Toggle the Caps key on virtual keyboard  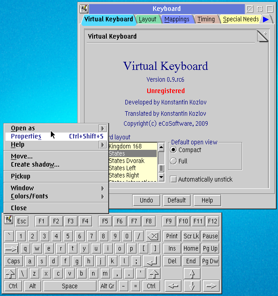point(14,261)
